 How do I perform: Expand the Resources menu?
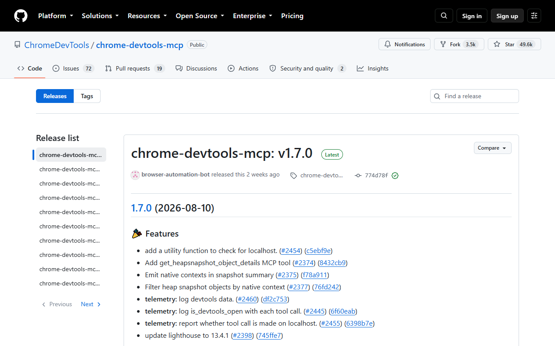[147, 16]
